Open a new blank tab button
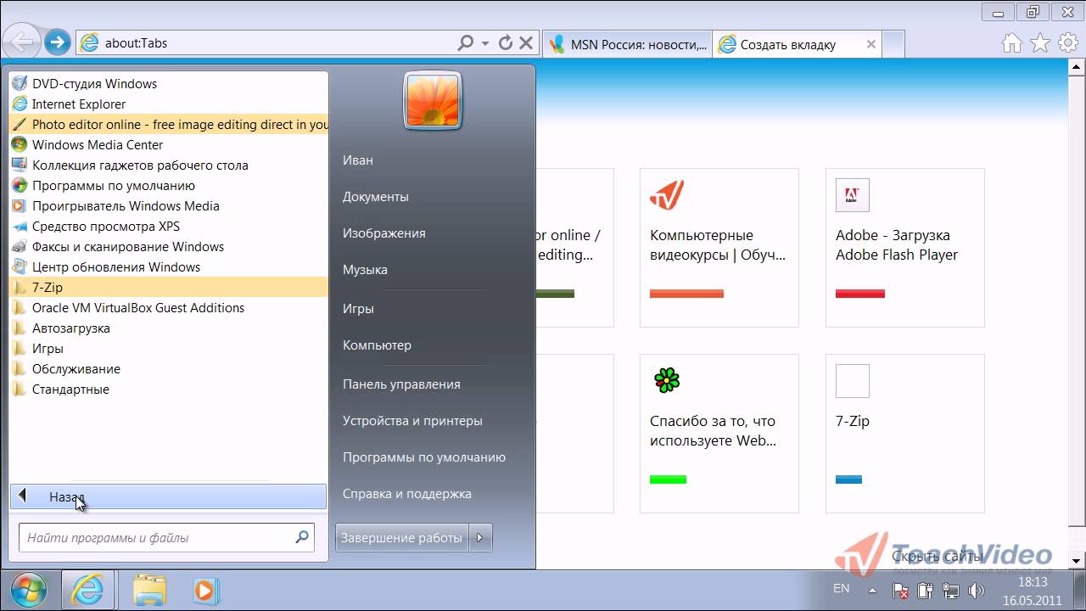Viewport: 1086px width, 611px height. [x=894, y=44]
